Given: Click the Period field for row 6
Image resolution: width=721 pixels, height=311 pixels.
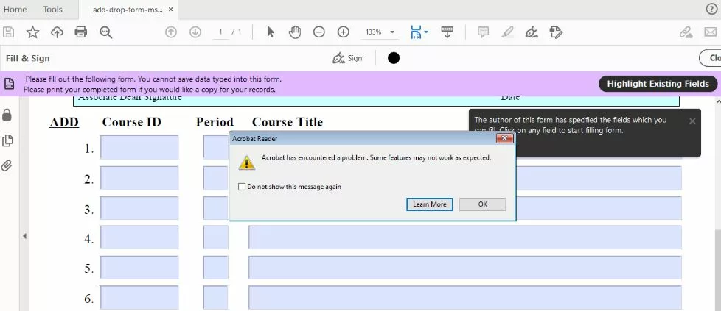Looking at the screenshot, I should click(x=216, y=297).
